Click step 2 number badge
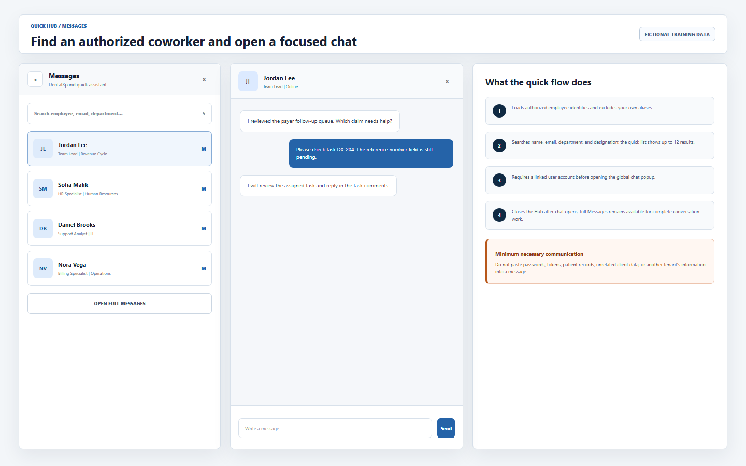This screenshot has width=746, height=466. coord(499,145)
